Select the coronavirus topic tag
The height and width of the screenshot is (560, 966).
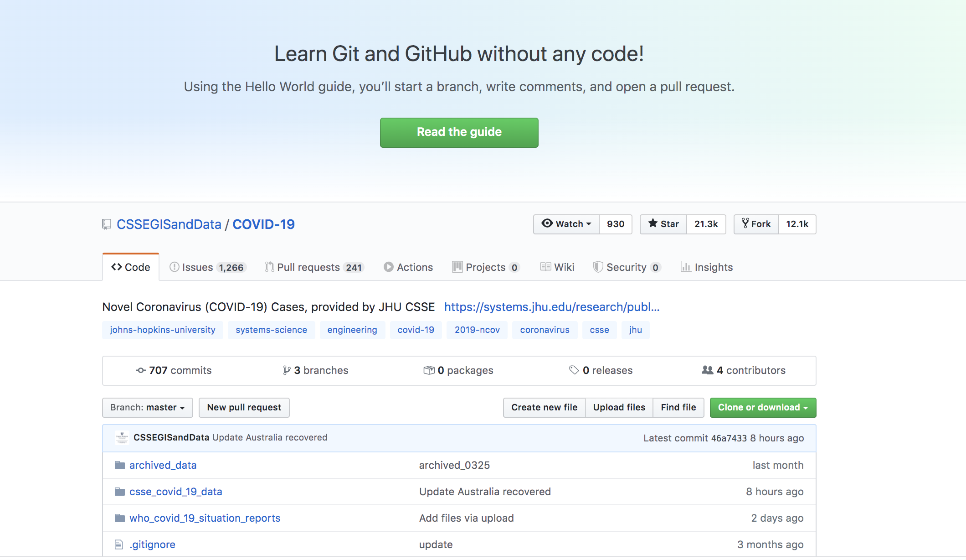pyautogui.click(x=545, y=330)
